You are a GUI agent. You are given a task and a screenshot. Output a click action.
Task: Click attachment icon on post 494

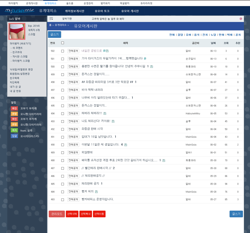[x=105, y=114]
